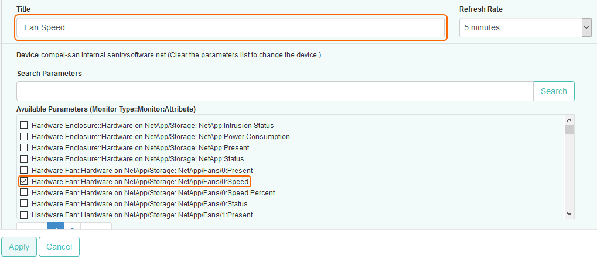
Task: Uncheck the Fans/0:Speed parameter
Action: (24, 182)
